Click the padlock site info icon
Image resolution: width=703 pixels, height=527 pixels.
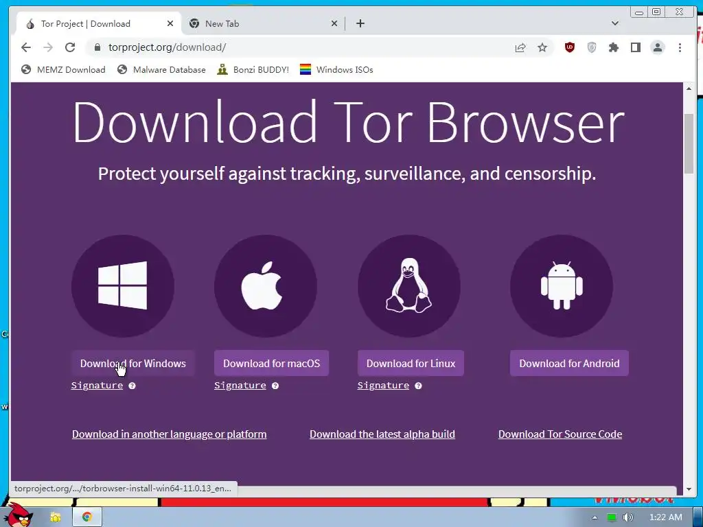(x=97, y=47)
